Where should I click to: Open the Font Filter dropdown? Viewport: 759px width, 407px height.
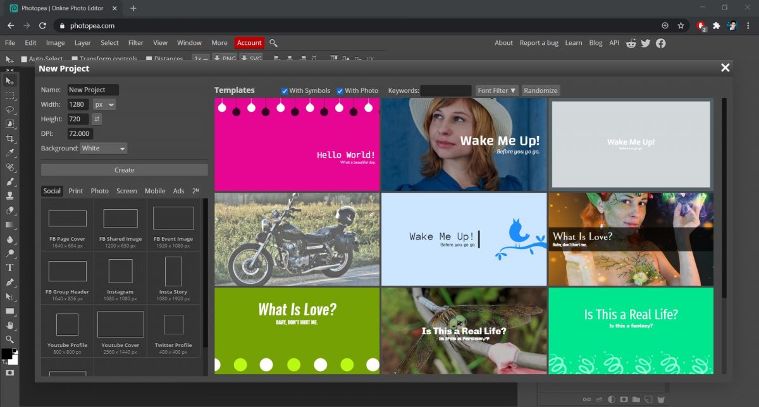496,90
